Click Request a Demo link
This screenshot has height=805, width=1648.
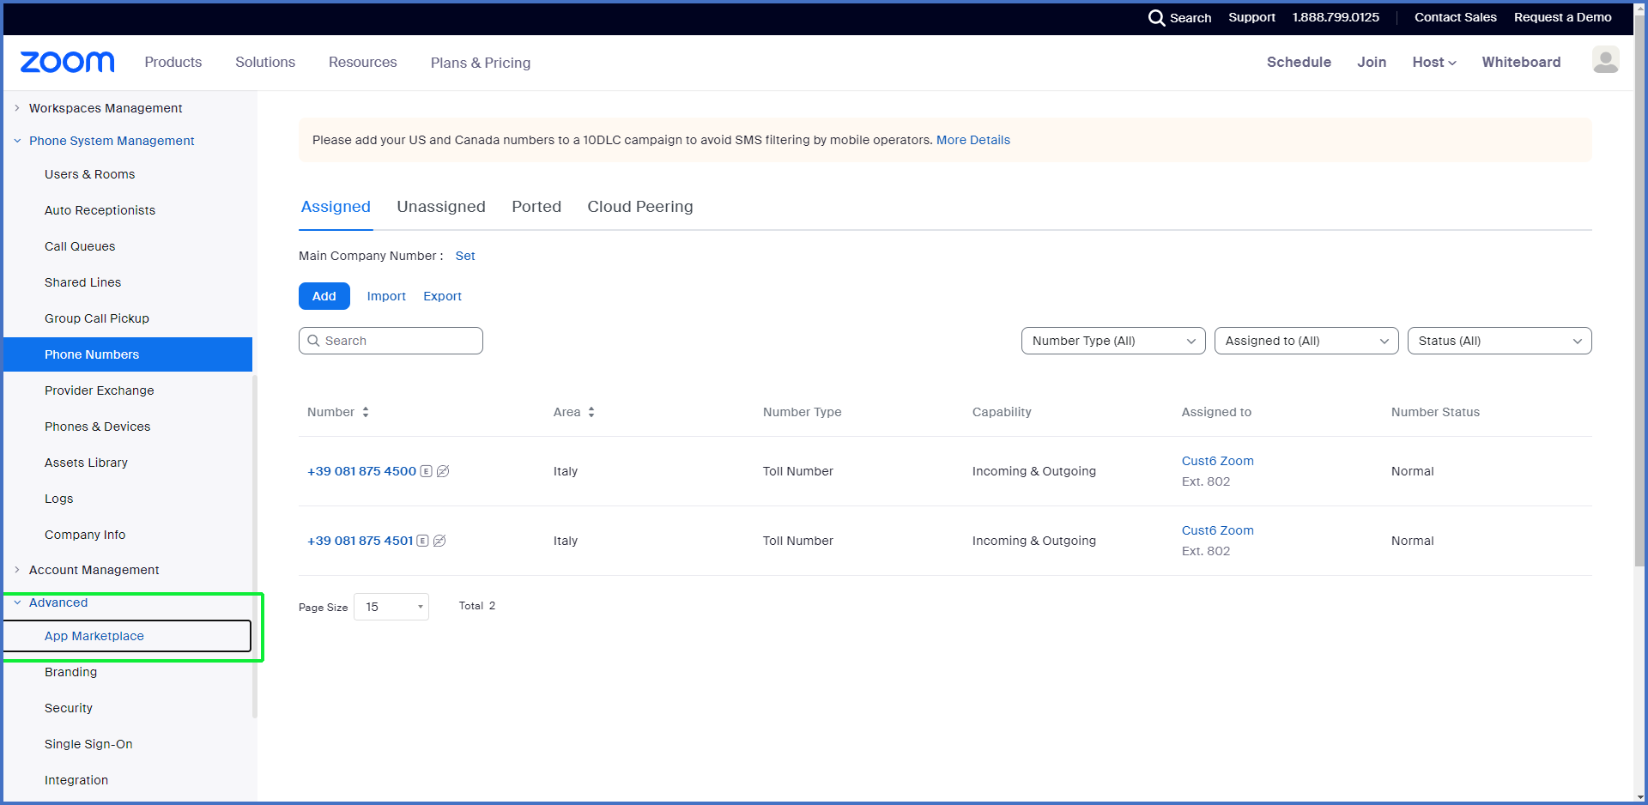tap(1563, 17)
